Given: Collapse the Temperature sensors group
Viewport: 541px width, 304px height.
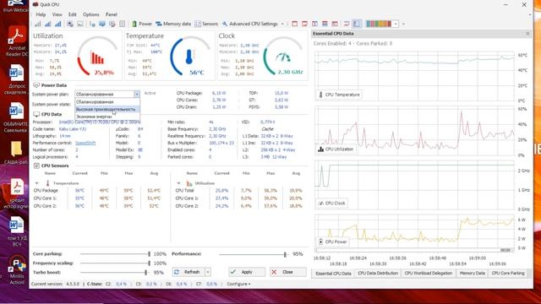Looking at the screenshot, I should (x=36, y=183).
